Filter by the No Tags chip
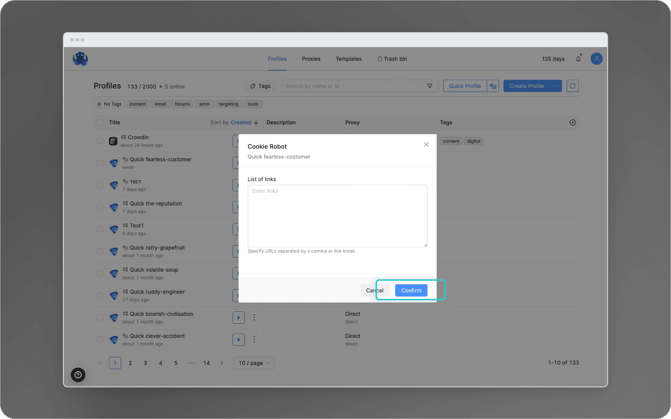 point(110,104)
